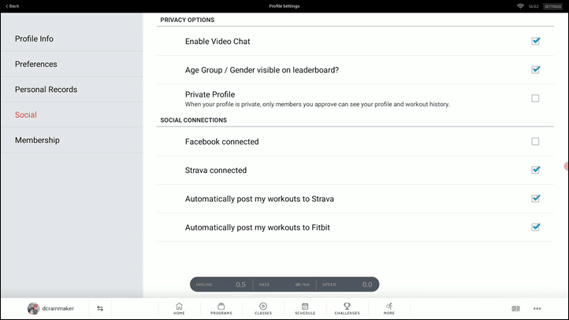Select the Social section
Viewport: 569px width, 320px height.
pos(72,115)
